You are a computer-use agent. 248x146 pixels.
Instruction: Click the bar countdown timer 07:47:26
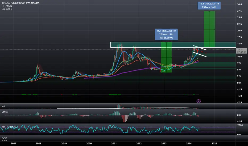tap(242, 52)
